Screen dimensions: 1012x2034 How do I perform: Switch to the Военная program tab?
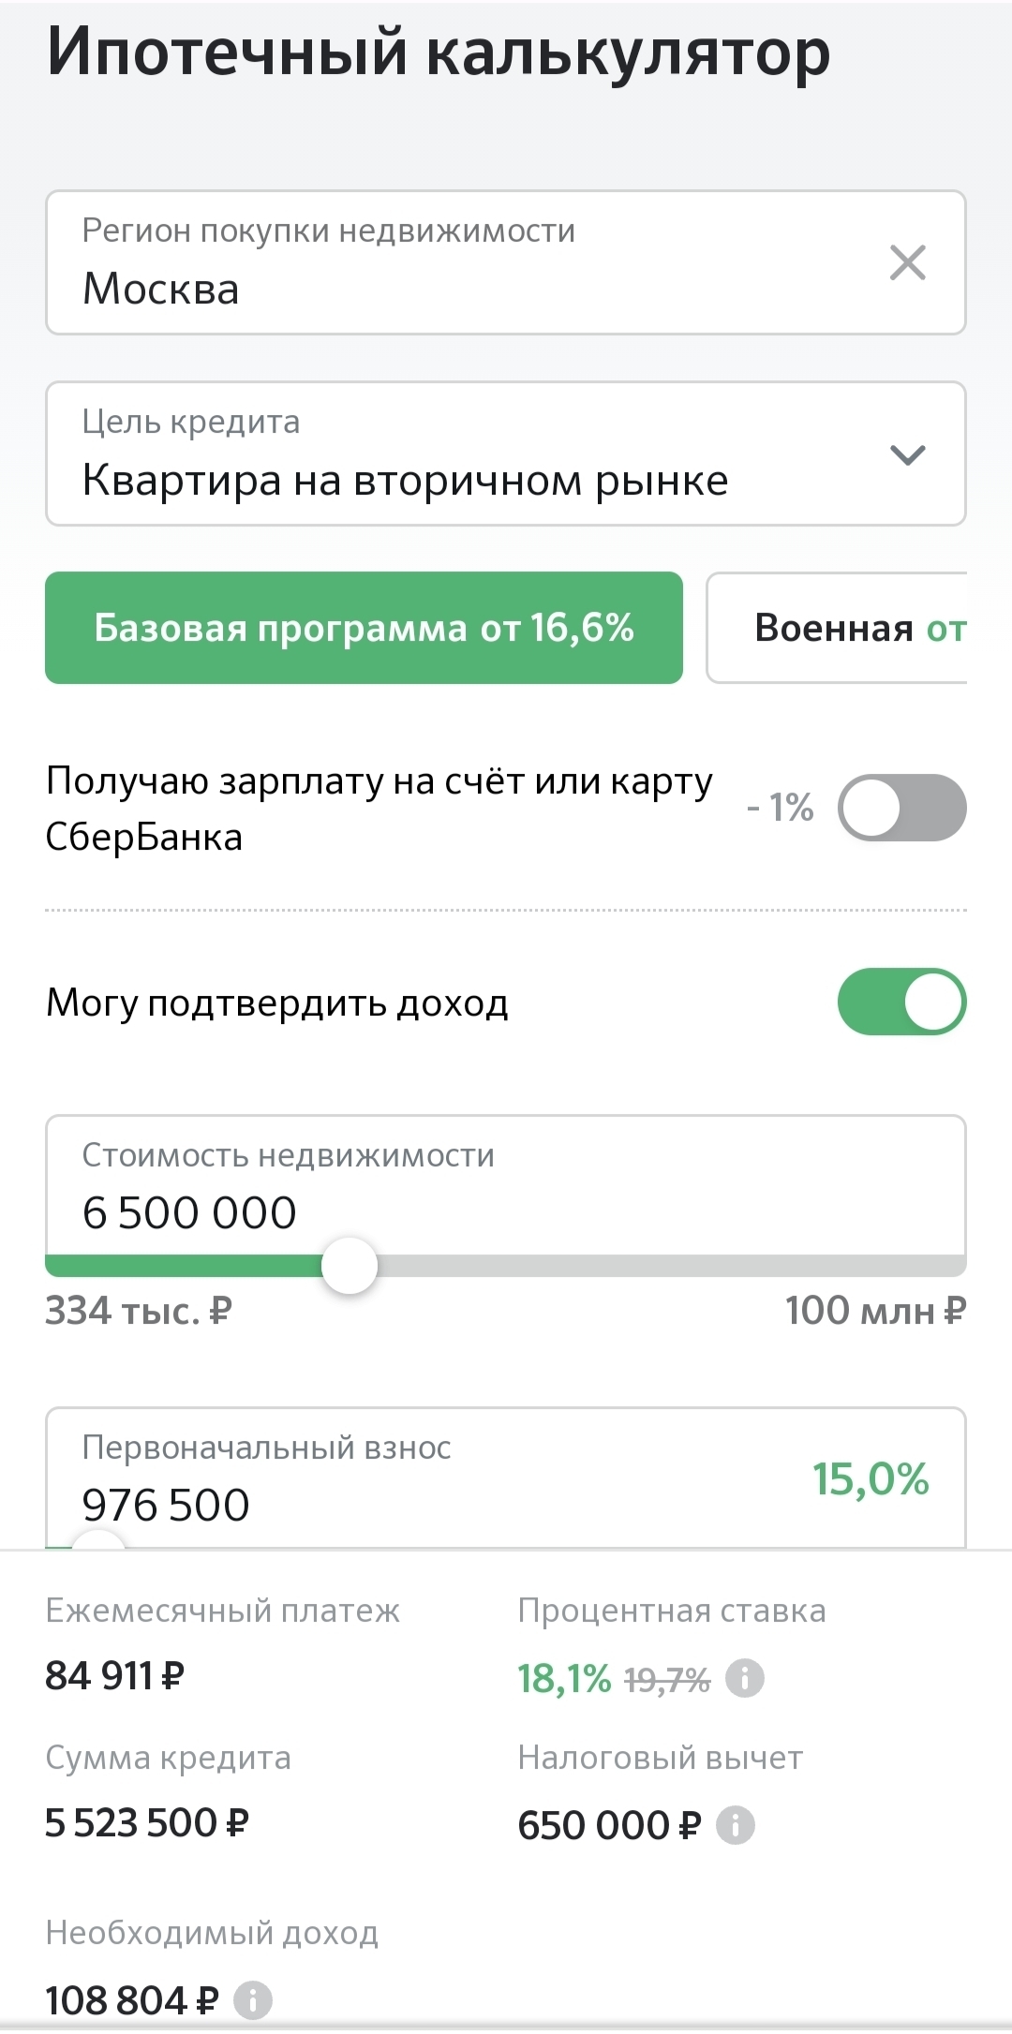(837, 628)
